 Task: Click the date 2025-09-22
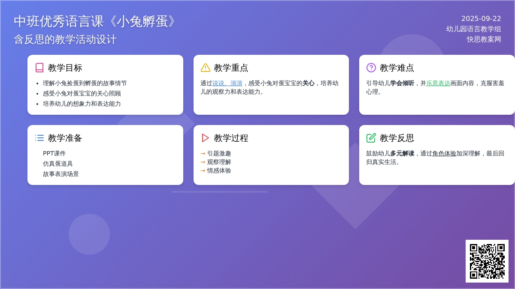(481, 19)
